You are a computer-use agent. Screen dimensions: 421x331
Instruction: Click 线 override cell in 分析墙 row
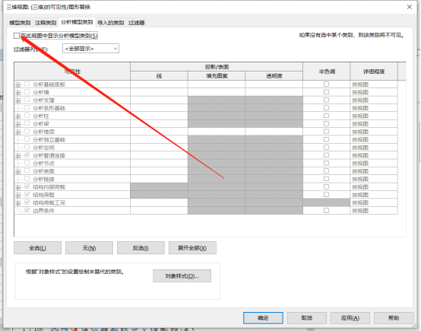[x=159, y=93]
